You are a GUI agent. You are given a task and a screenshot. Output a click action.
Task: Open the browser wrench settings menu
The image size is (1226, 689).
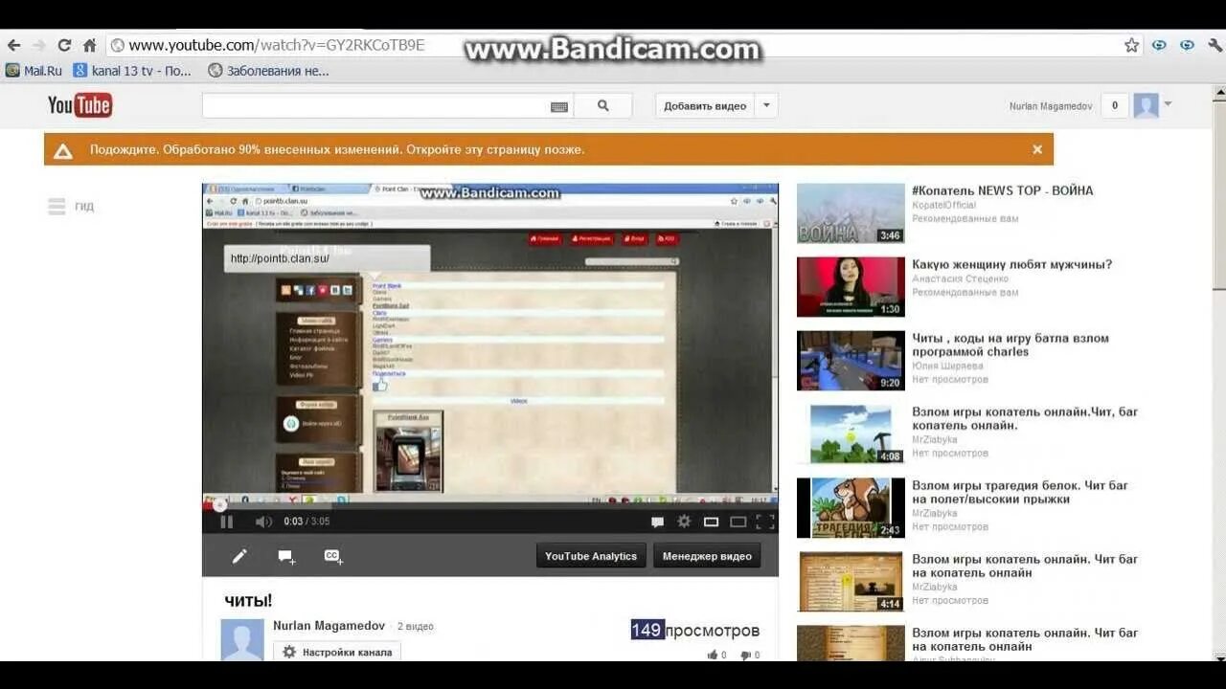[1215, 45]
